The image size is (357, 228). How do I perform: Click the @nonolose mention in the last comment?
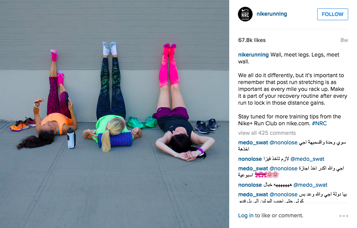point(284,195)
